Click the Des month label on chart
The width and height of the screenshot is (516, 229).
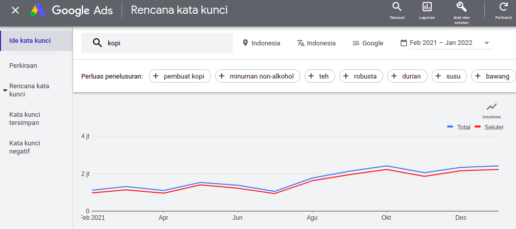point(461,218)
